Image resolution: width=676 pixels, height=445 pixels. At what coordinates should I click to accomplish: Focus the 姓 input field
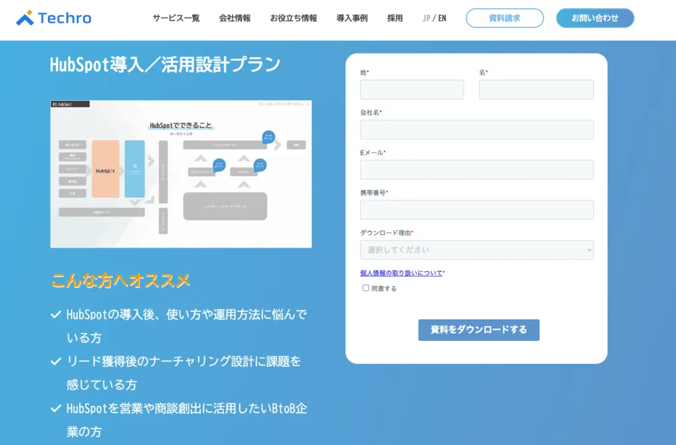pyautogui.click(x=412, y=89)
